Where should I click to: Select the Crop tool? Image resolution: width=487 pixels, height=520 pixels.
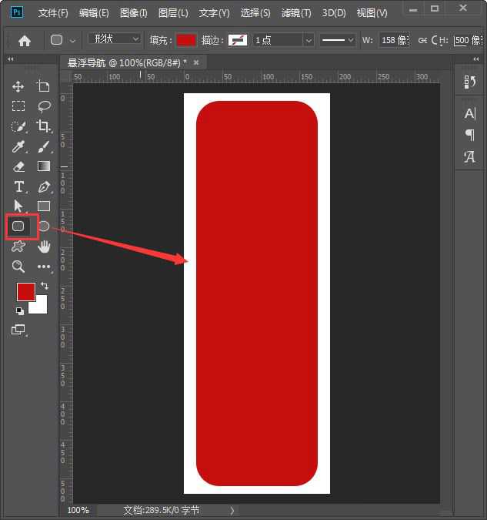(x=44, y=126)
